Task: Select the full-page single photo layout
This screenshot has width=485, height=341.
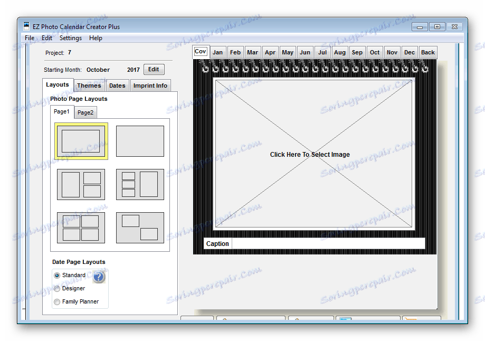Action: tap(140, 141)
